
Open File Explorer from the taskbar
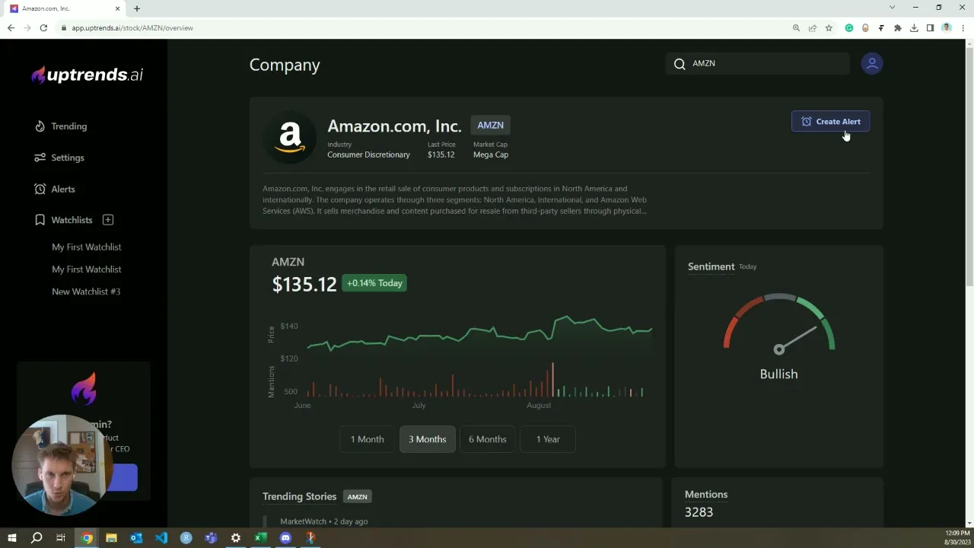pyautogui.click(x=111, y=538)
